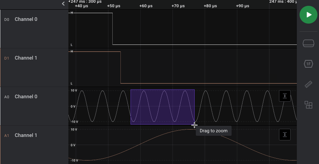Open the device settings panel icon
Image resolution: width=319 pixels, height=164 pixels.
(x=309, y=43)
